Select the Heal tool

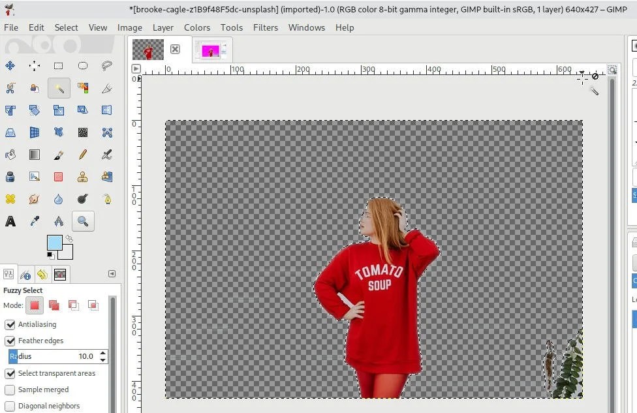tap(10, 199)
